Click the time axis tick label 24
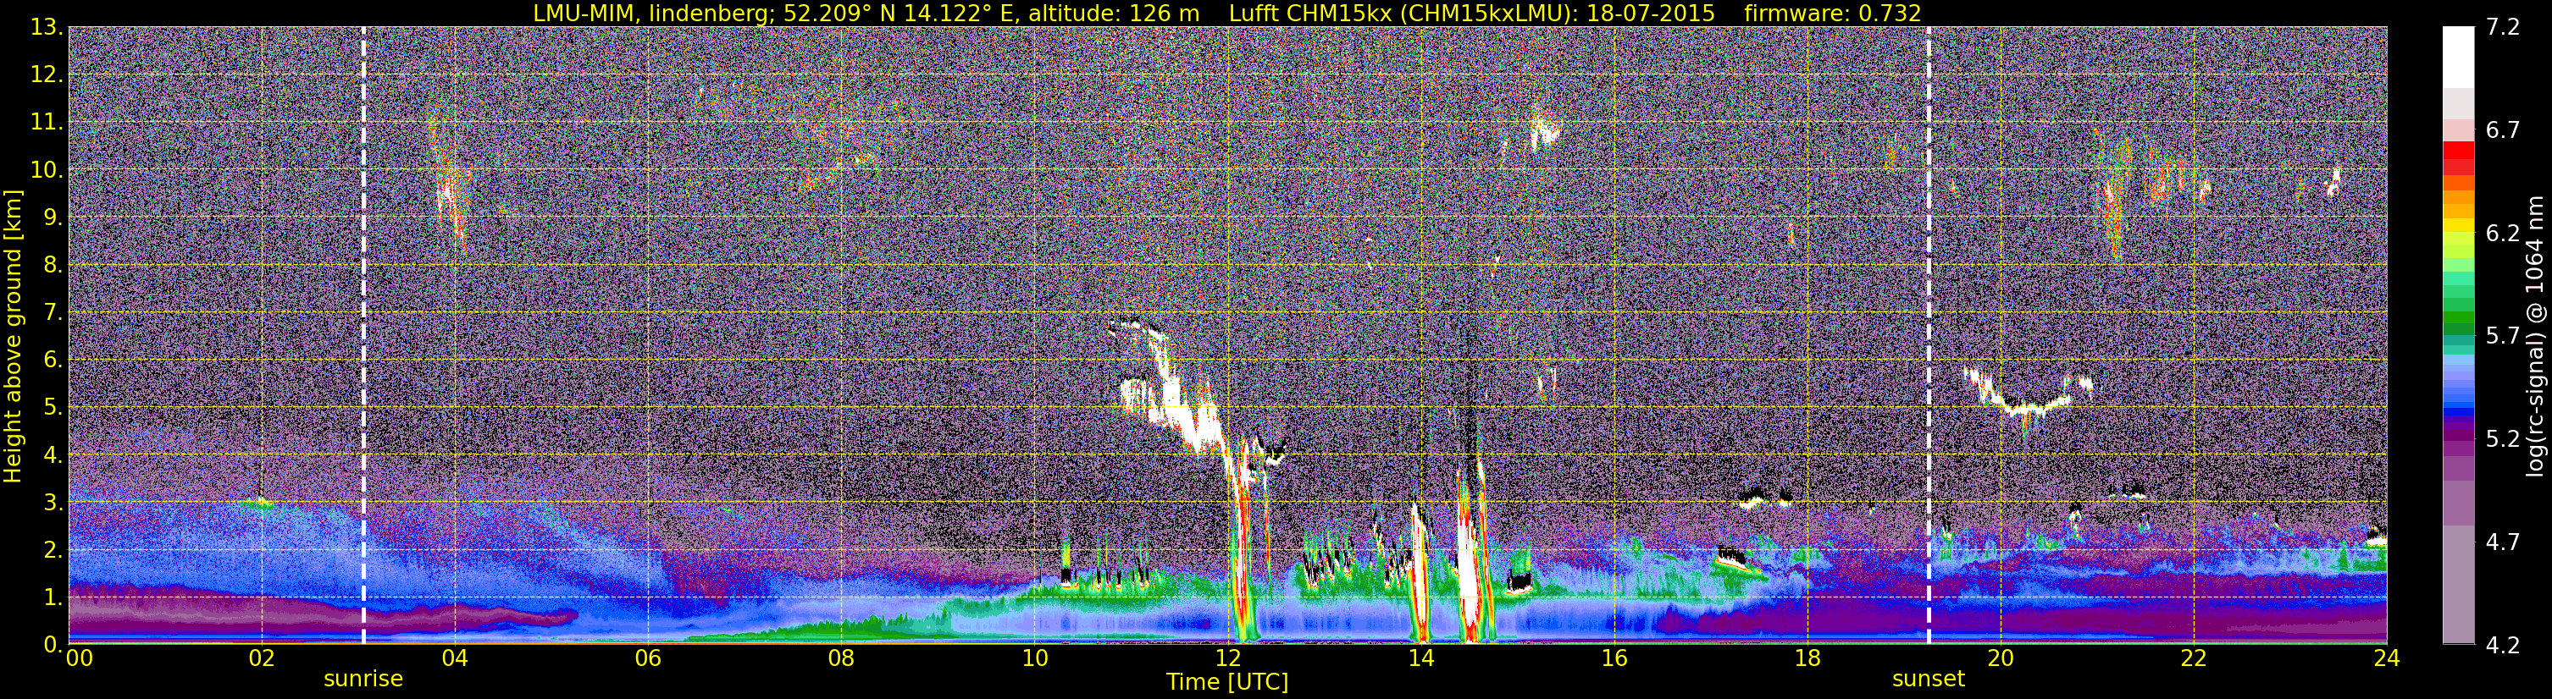This screenshot has width=2552, height=699. tap(2388, 658)
